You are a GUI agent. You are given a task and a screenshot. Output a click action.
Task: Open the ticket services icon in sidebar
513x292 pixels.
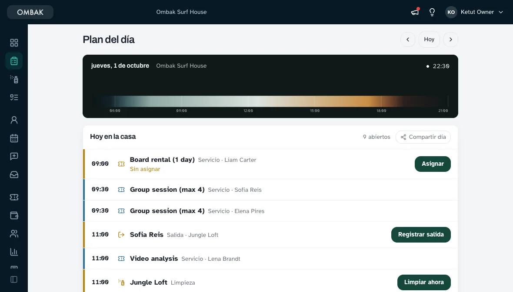[14, 197]
